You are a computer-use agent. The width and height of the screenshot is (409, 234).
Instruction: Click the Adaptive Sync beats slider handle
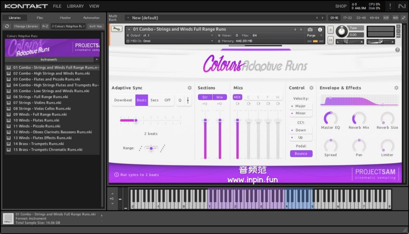click(x=136, y=121)
